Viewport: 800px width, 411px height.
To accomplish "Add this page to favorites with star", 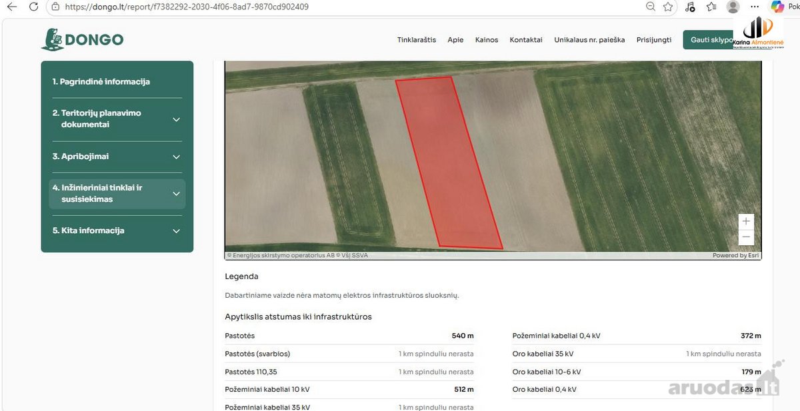I will pyautogui.click(x=669, y=7).
